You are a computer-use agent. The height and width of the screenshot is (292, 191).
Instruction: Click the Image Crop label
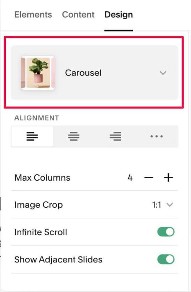click(x=38, y=205)
